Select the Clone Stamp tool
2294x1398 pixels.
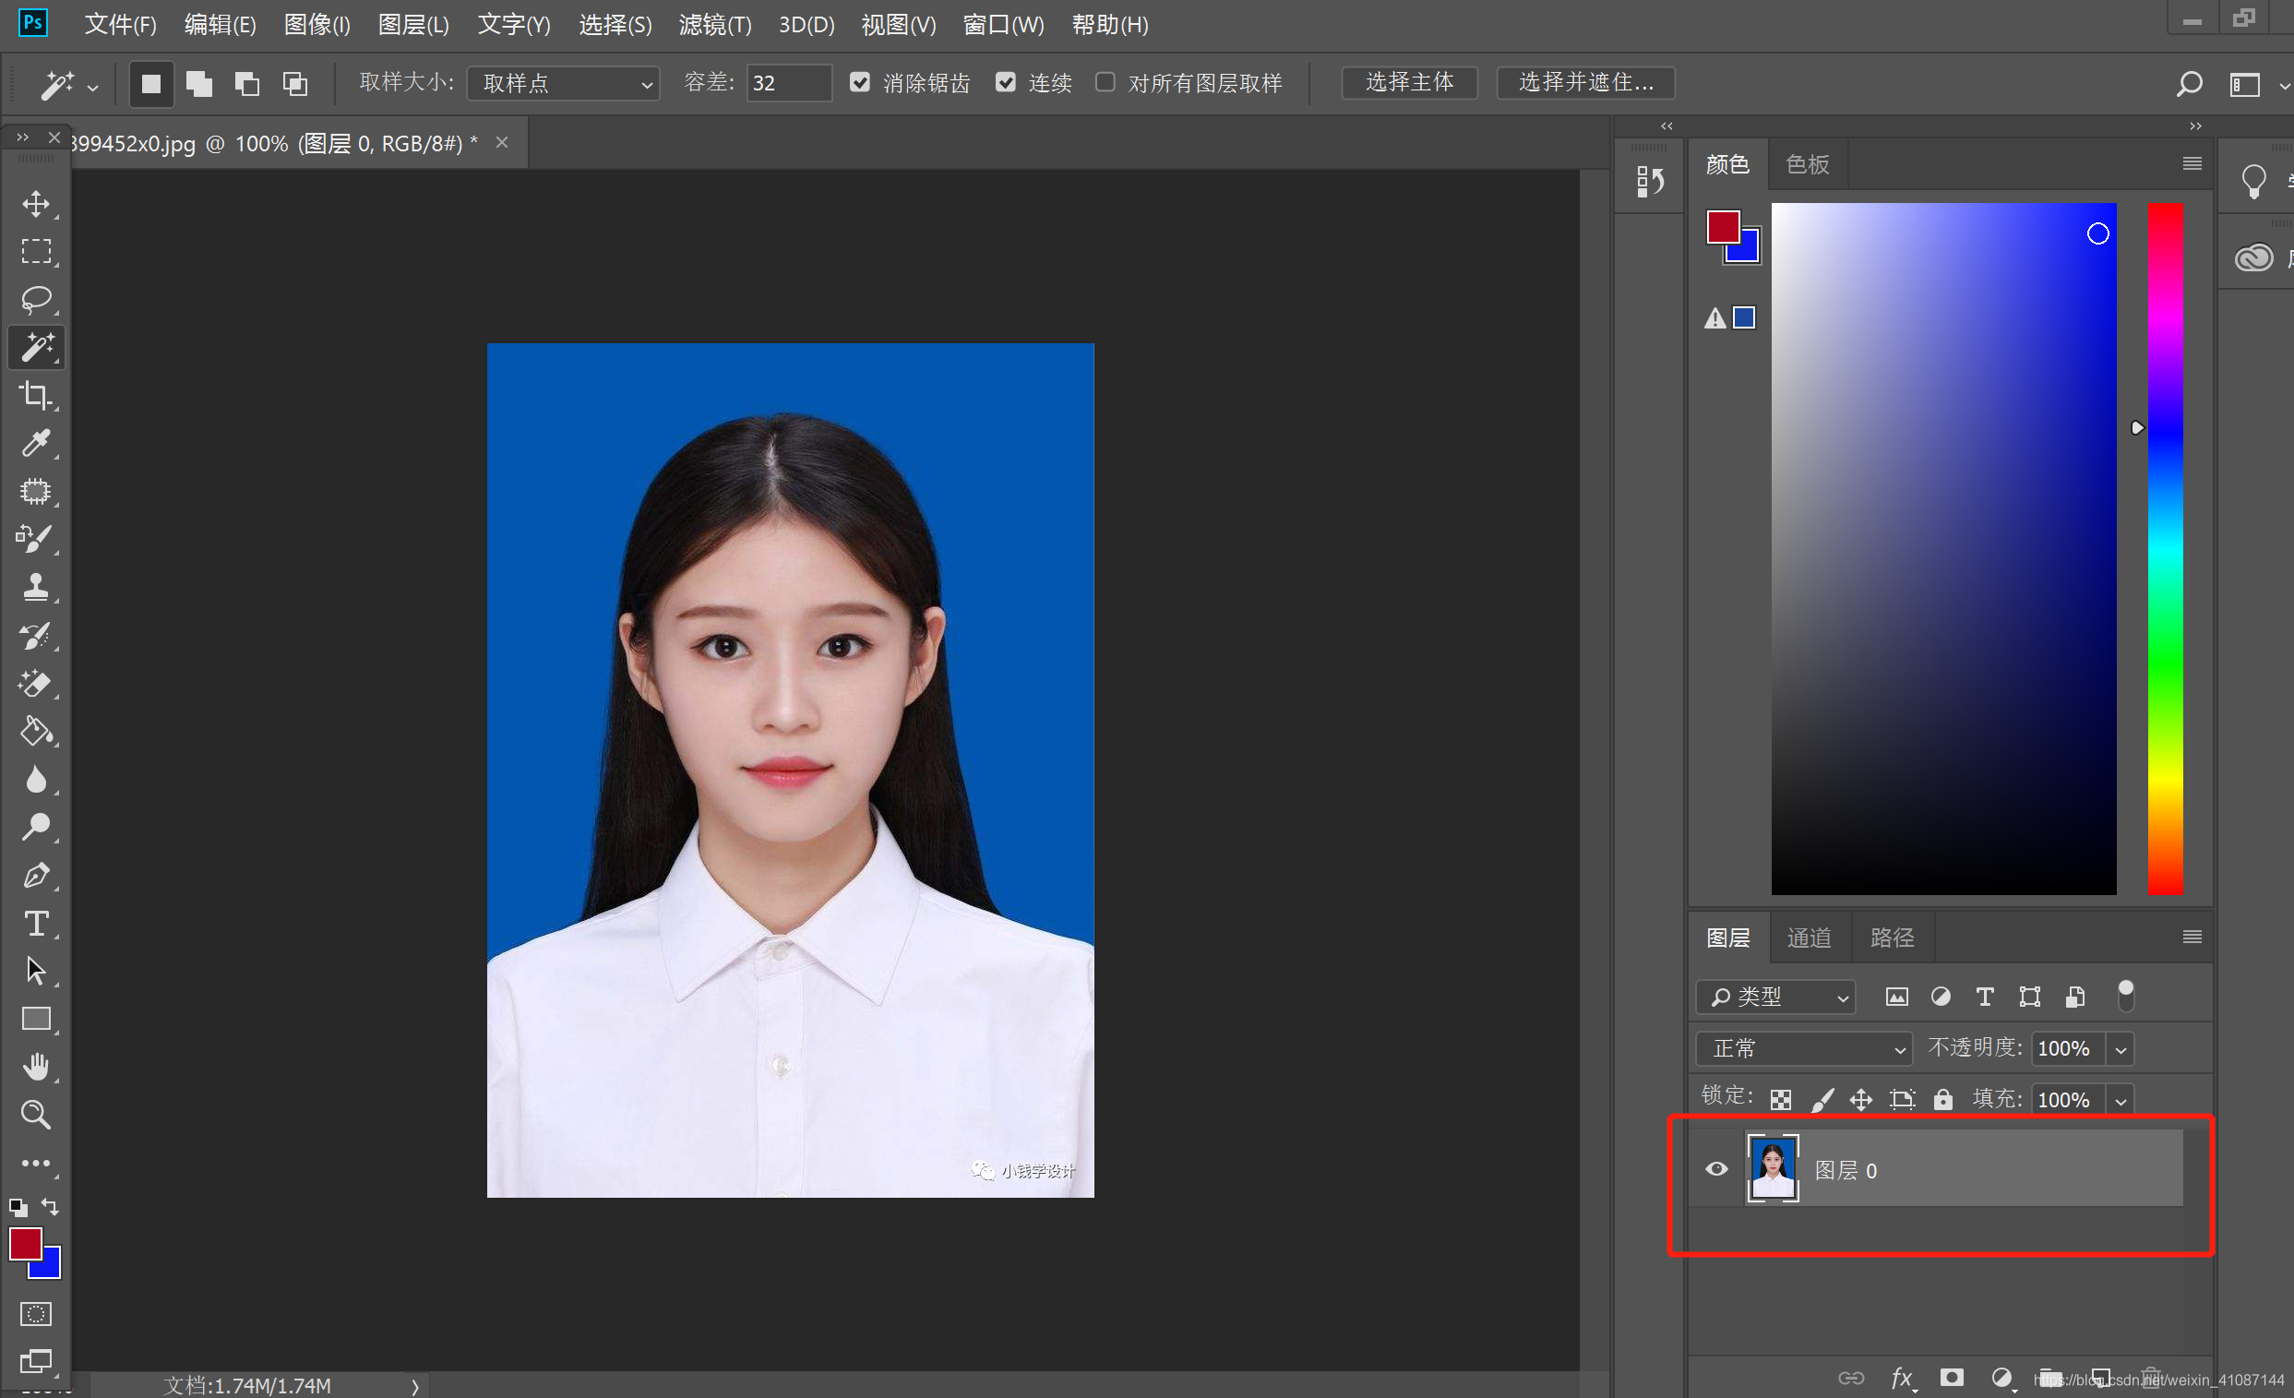click(x=35, y=587)
